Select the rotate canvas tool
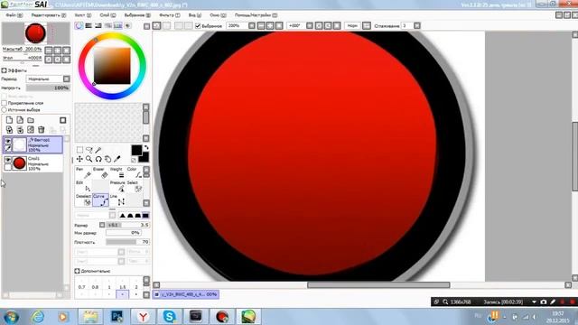The height and width of the screenshot is (325, 578). click(98, 159)
